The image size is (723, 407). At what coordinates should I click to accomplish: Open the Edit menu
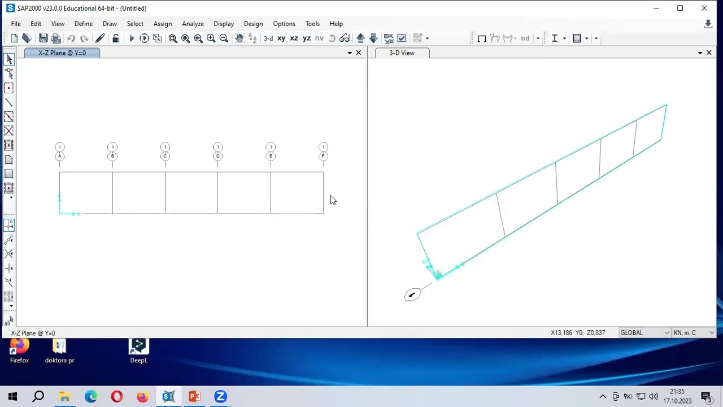click(36, 24)
